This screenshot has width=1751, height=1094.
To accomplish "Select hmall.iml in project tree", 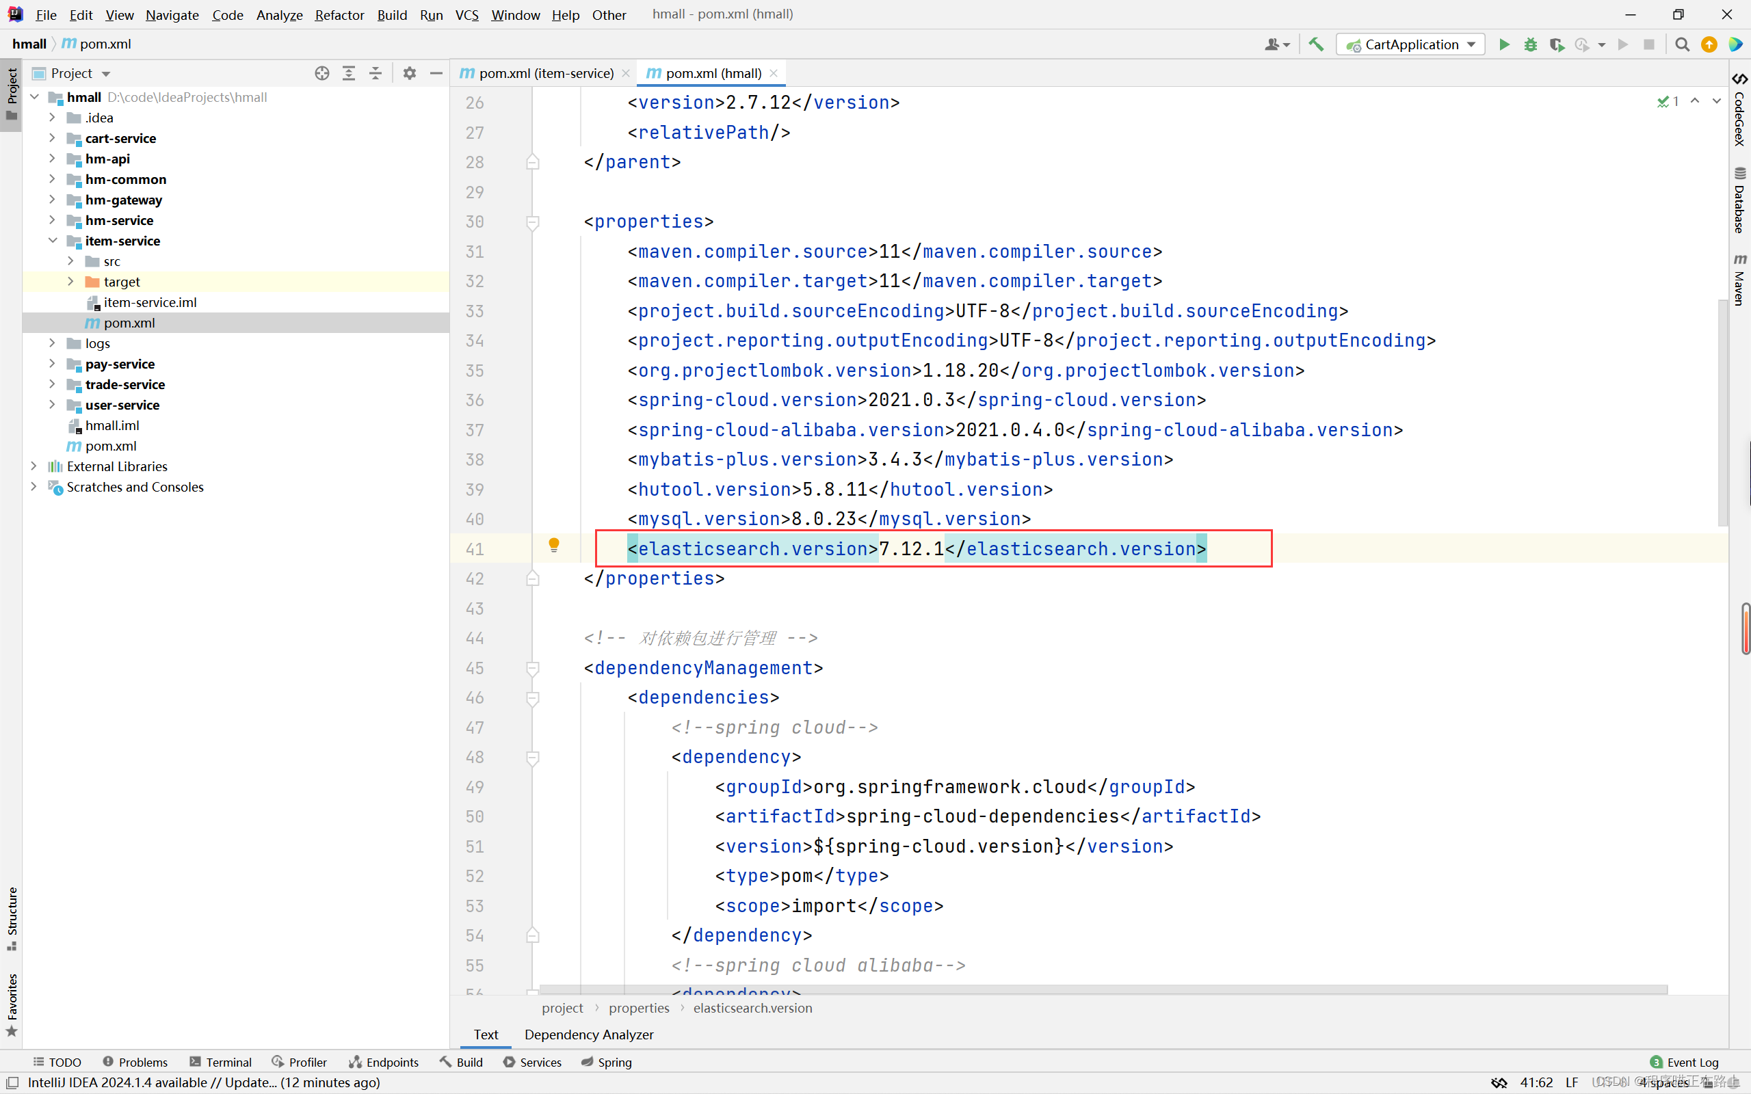I will coord(112,425).
